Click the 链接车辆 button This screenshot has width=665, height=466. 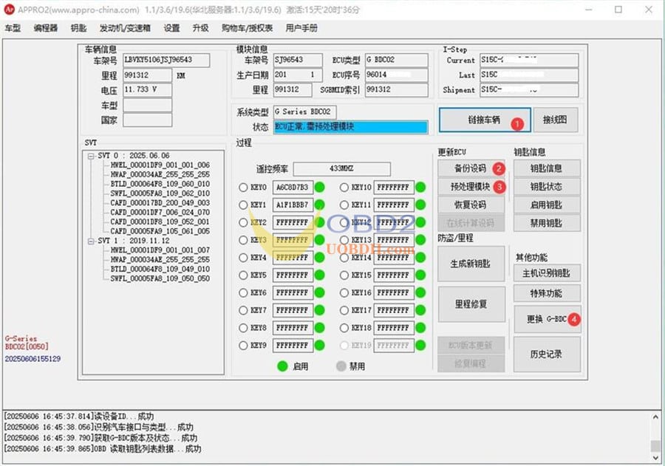(485, 120)
